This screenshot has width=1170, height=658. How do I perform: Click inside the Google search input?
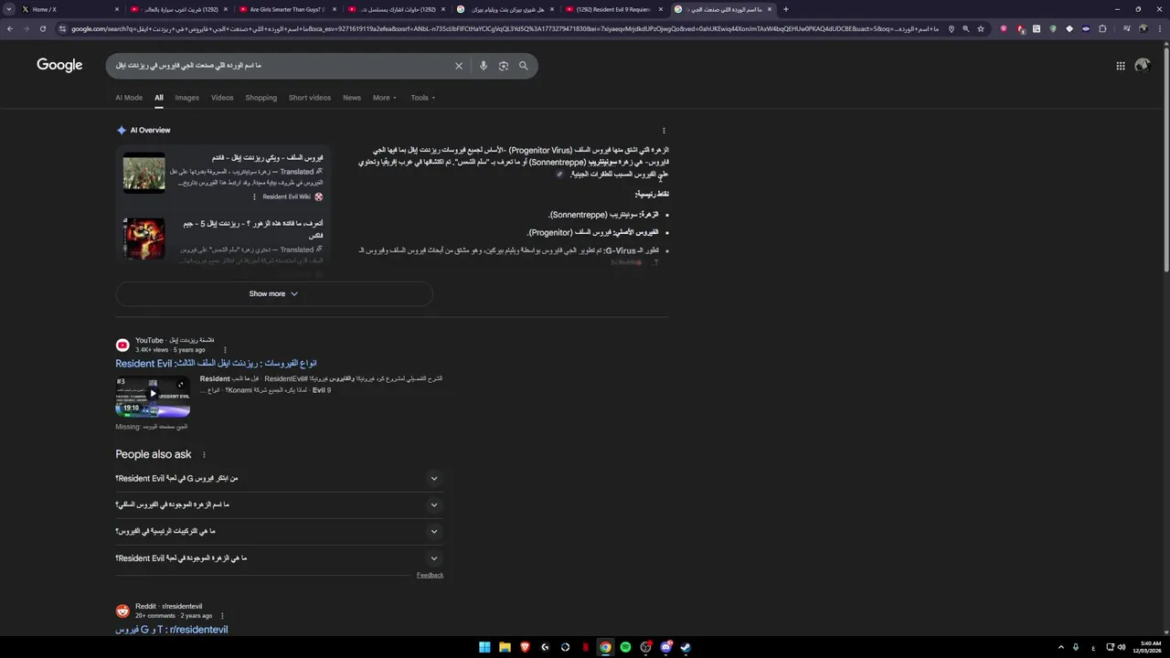point(279,66)
